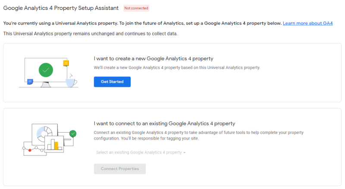
Task: Click the blue sticky note icon on the monitor
Action: (x=30, y=82)
